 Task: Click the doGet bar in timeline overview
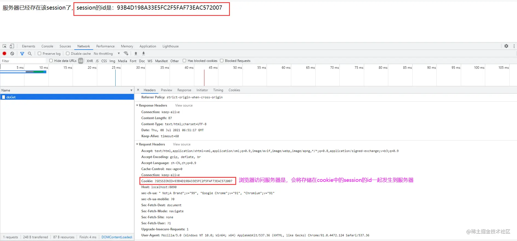pos(23,72)
